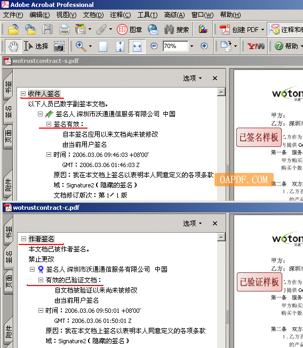Switch to 附件 tab in wotrustcontract-s.pdf
Screen dimensions: 303x348
pos(8,185)
